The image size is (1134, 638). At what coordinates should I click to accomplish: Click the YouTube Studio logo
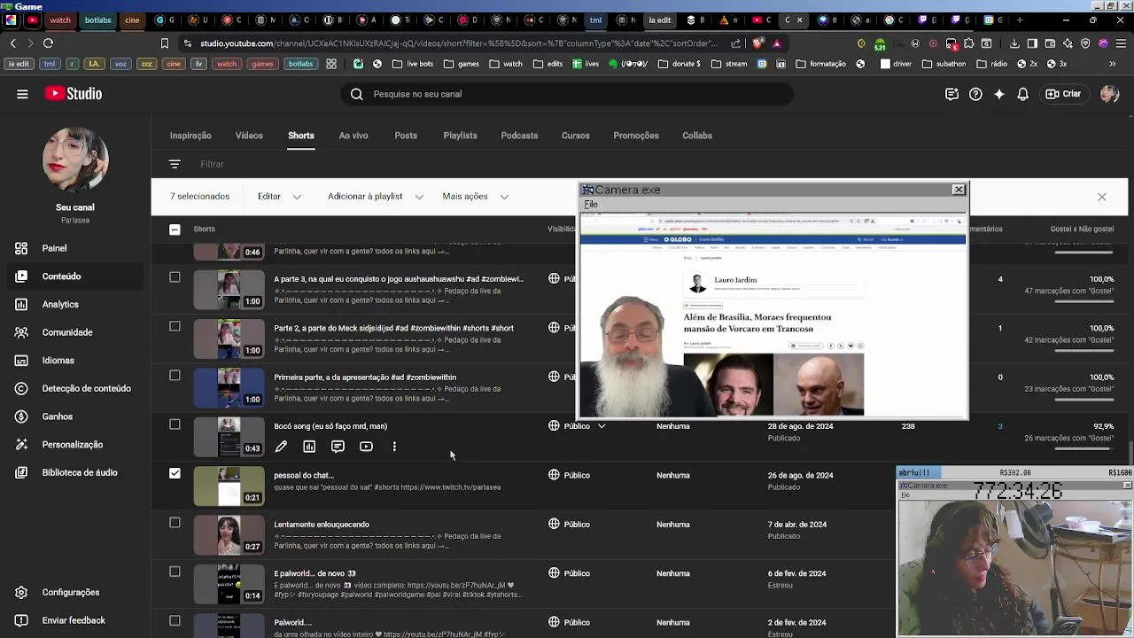point(74,94)
